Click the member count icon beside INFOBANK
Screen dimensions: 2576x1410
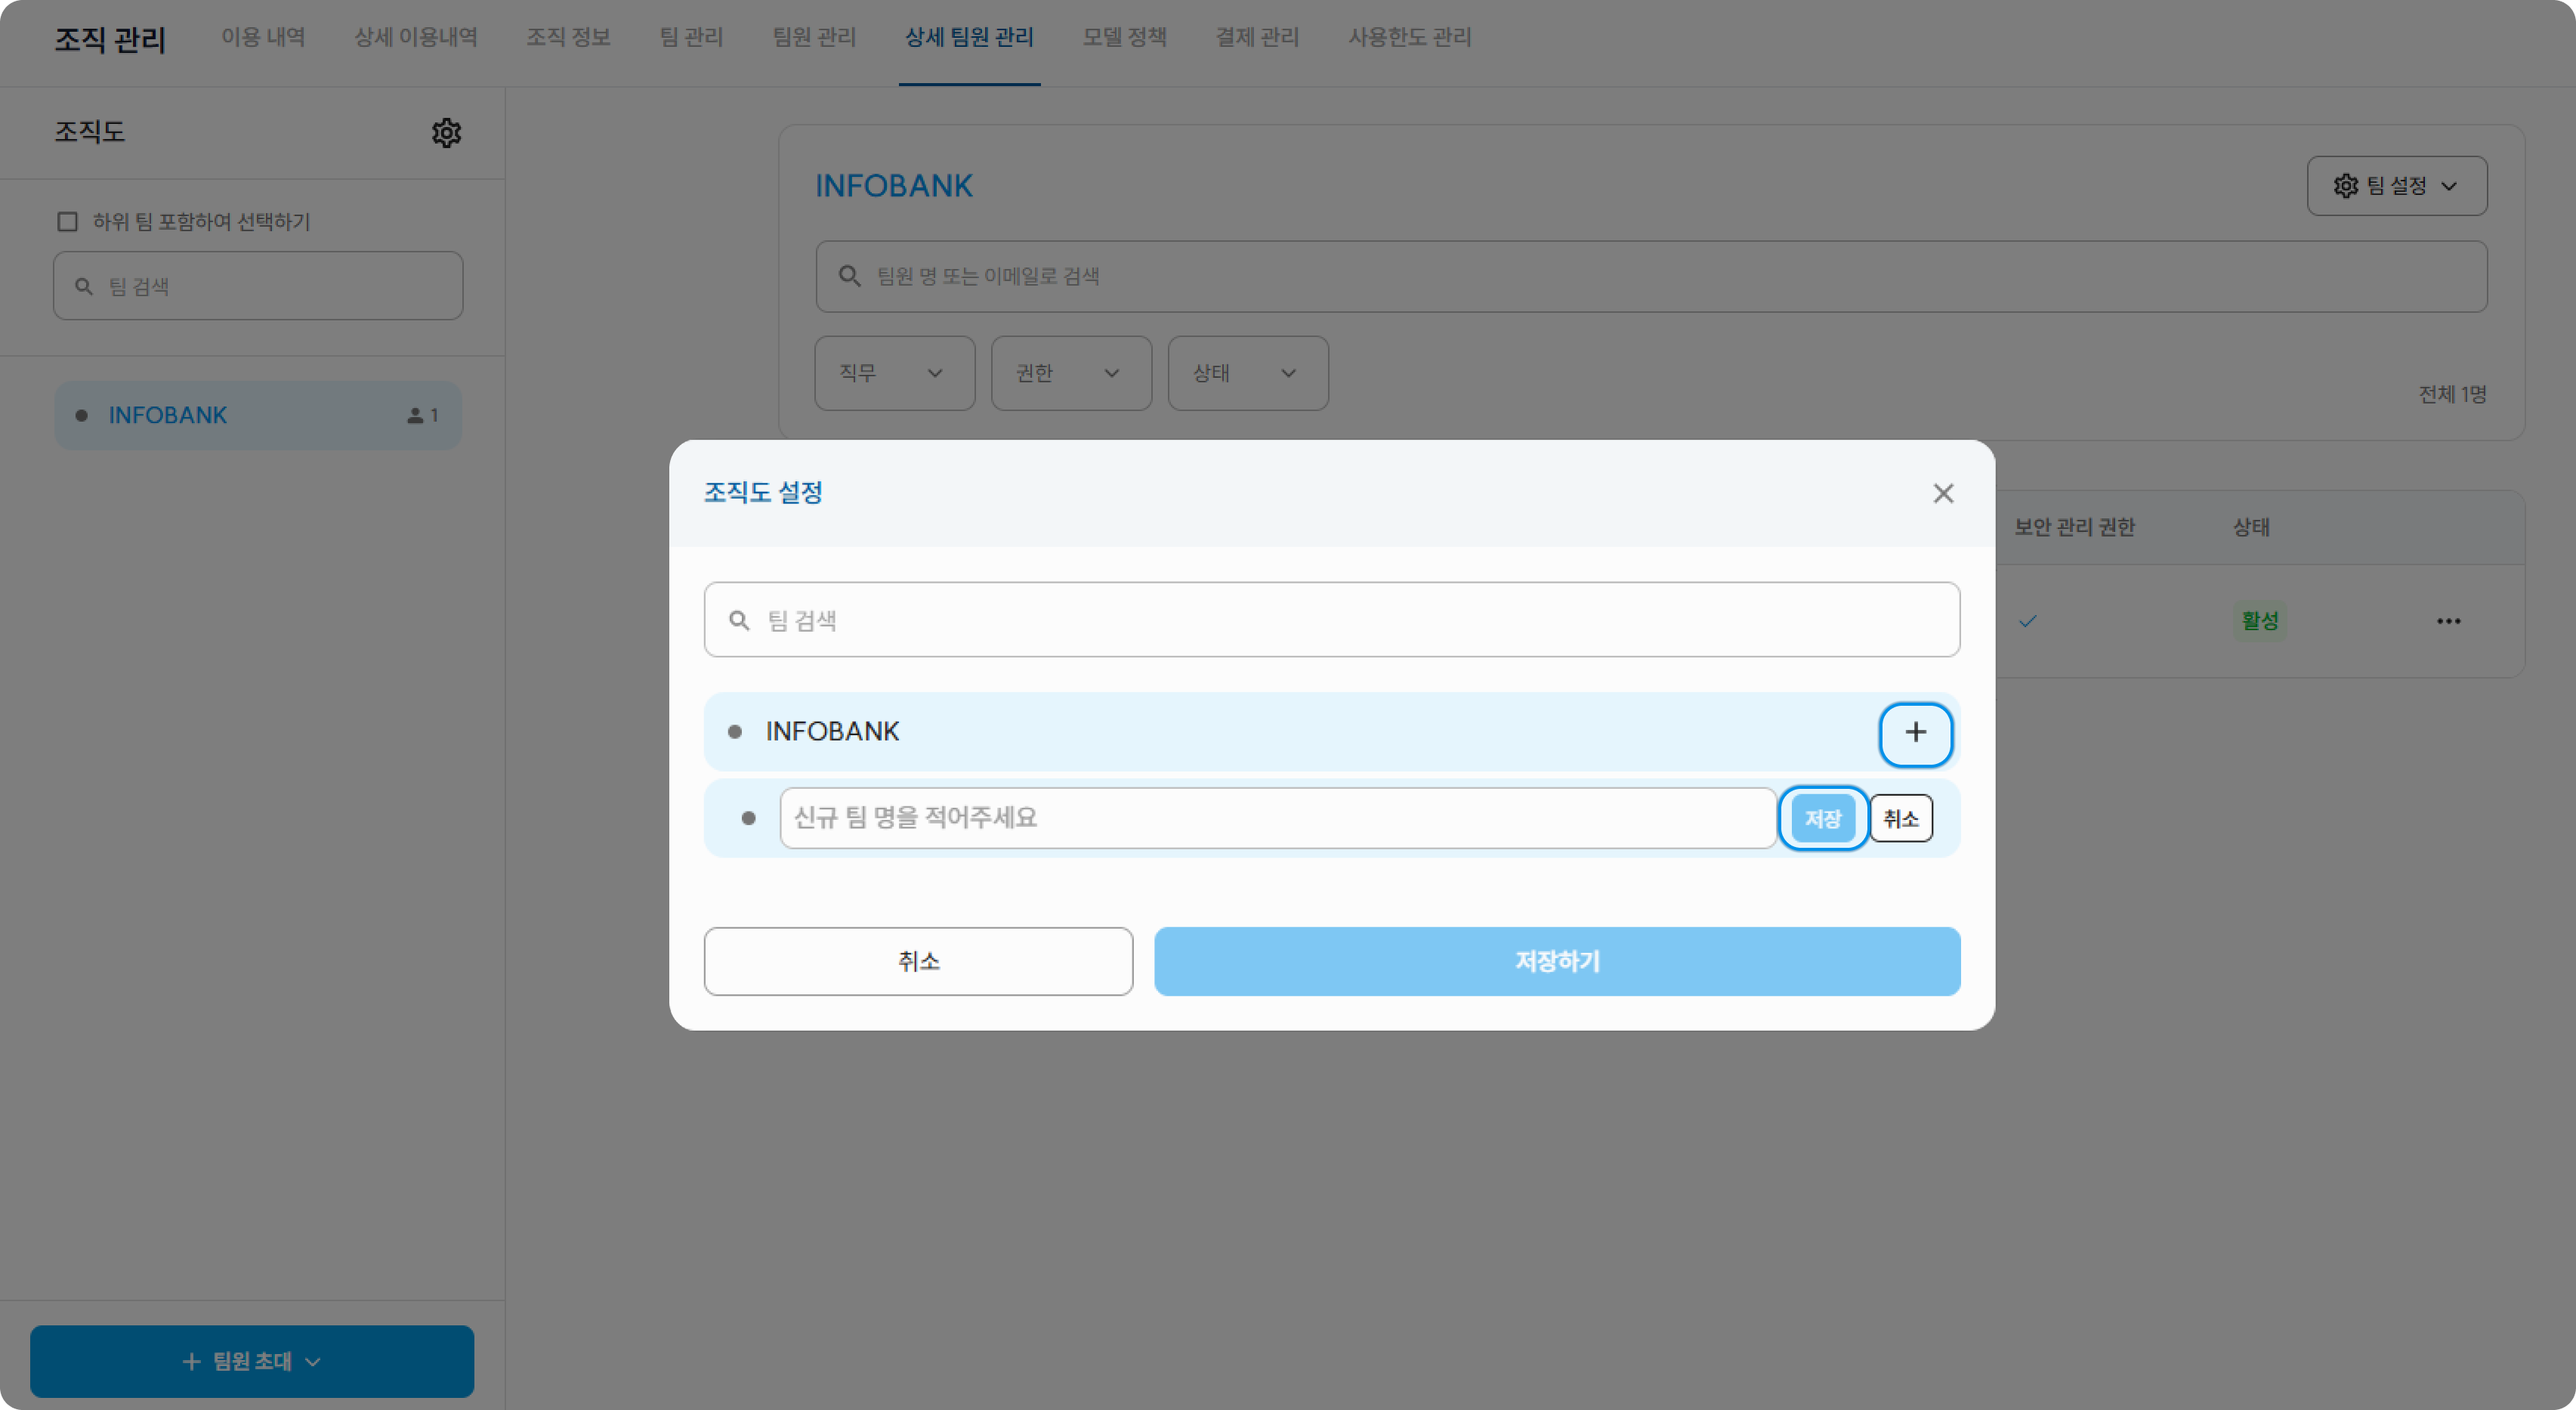(x=415, y=415)
